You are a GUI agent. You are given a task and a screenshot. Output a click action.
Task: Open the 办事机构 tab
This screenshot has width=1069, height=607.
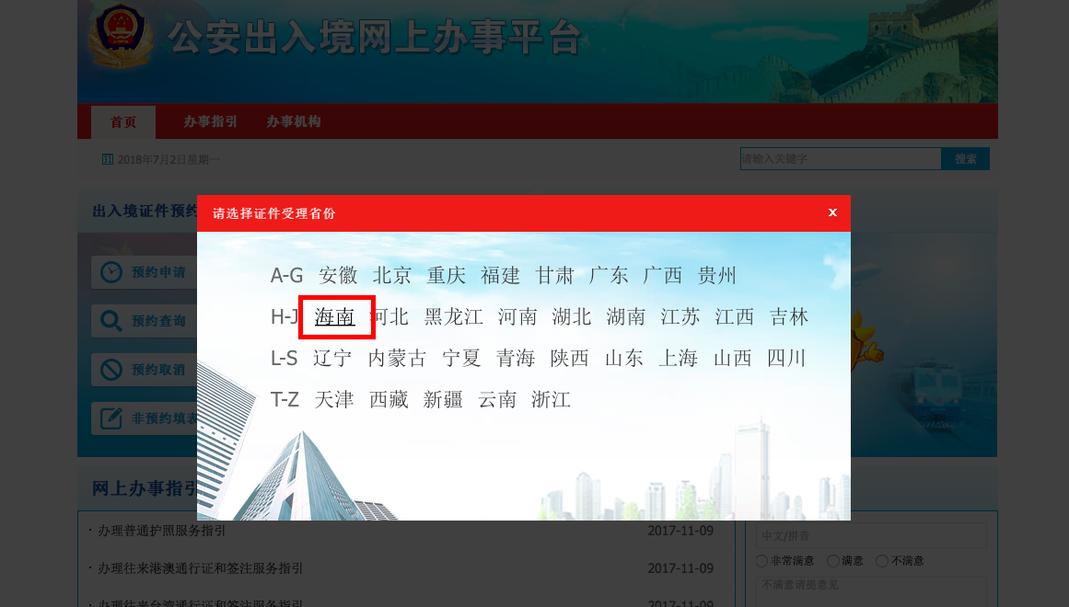(x=293, y=122)
